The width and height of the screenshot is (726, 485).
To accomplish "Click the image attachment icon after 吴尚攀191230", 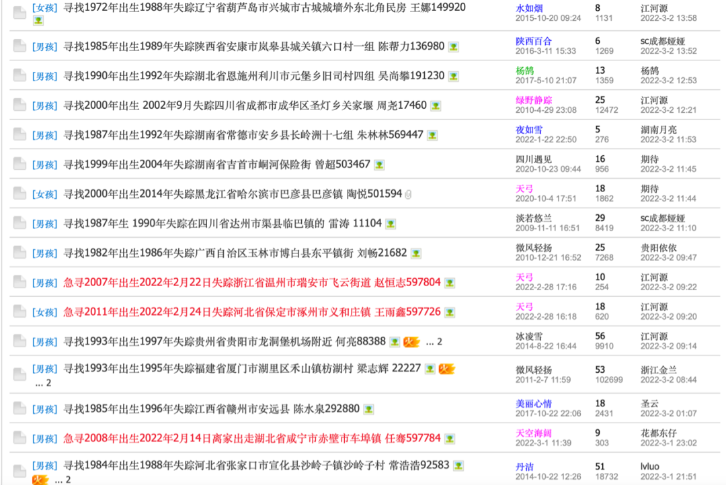I will coord(454,77).
